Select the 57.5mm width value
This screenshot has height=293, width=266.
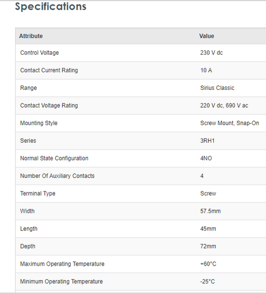pyautogui.click(x=210, y=211)
